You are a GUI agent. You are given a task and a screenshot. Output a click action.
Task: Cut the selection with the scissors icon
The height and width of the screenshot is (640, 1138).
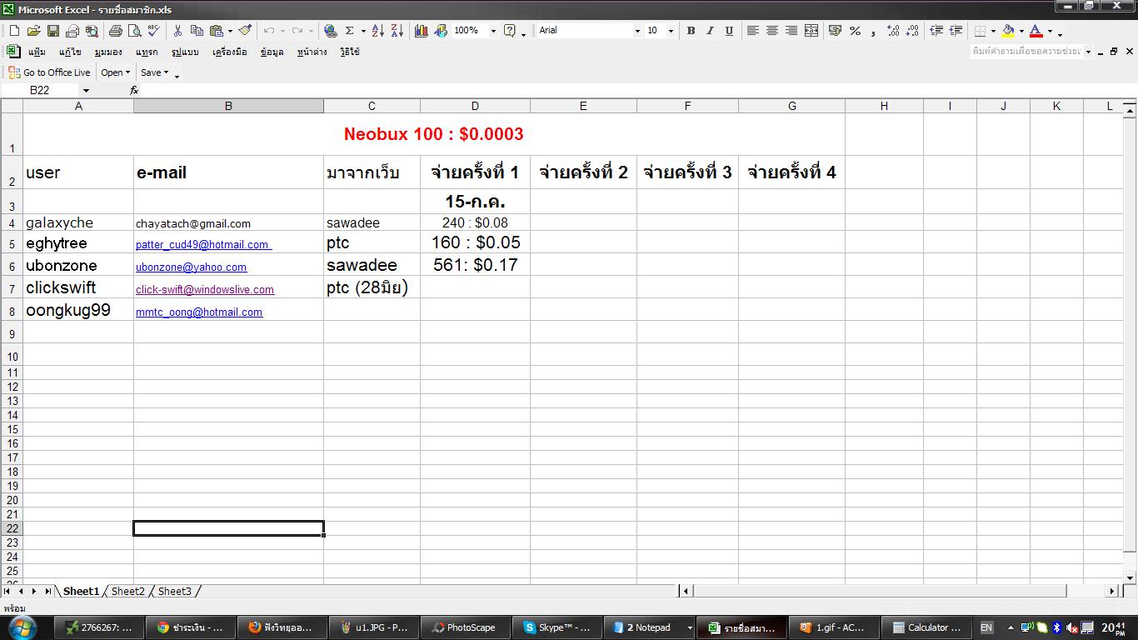[x=177, y=31]
